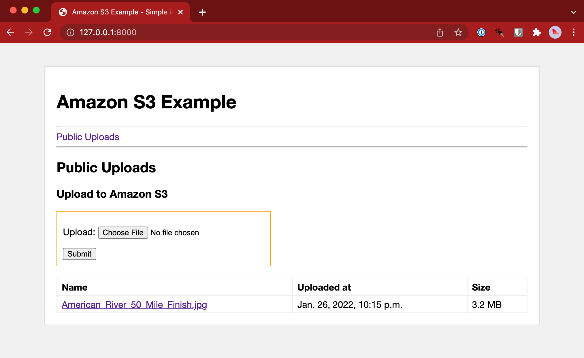The image size is (584, 358).
Task: Click the No file chosen text
Action: tap(175, 233)
